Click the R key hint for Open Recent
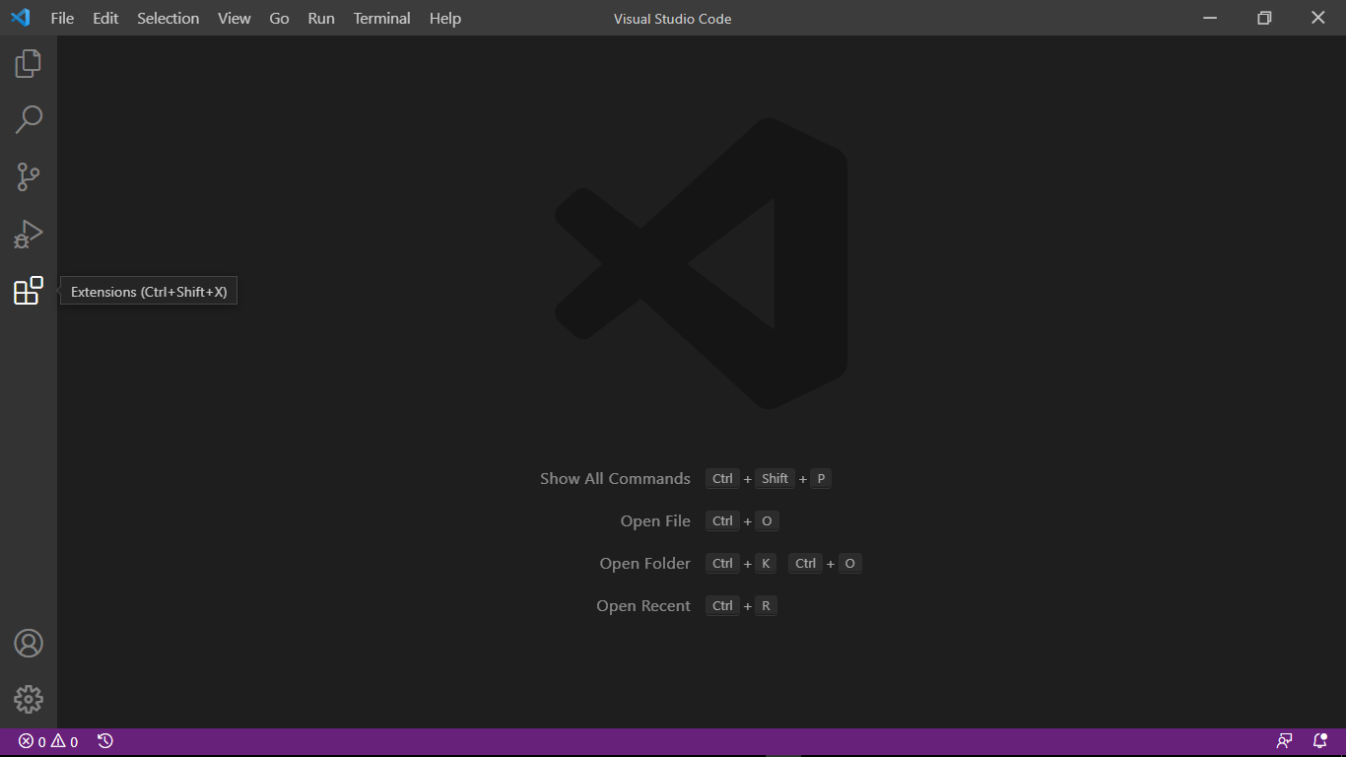Screen dimensions: 1346x757 tap(766, 606)
